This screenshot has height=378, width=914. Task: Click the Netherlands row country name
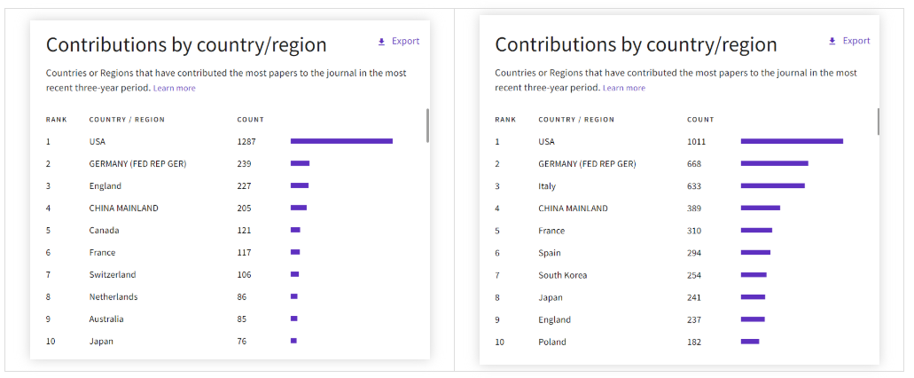click(x=113, y=297)
